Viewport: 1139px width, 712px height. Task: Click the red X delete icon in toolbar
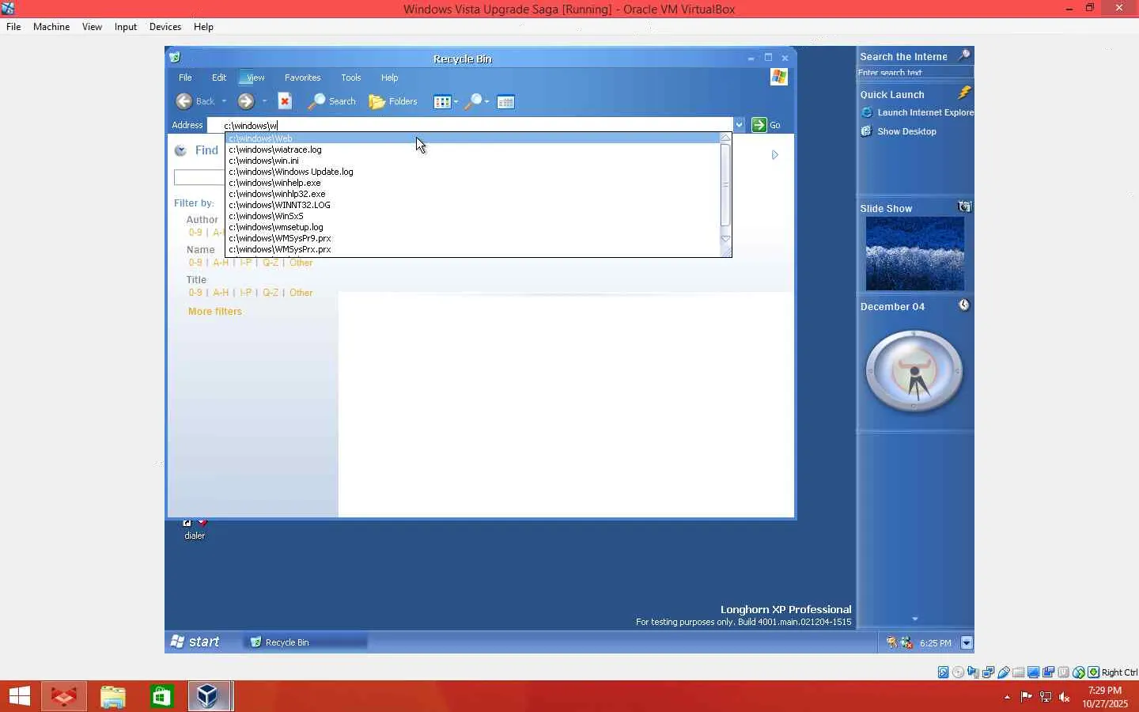click(x=286, y=101)
